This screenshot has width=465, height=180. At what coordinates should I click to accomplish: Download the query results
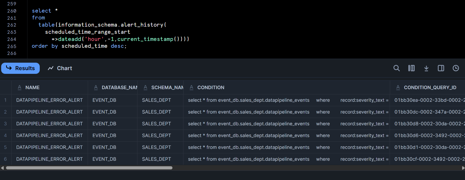pyautogui.click(x=426, y=68)
